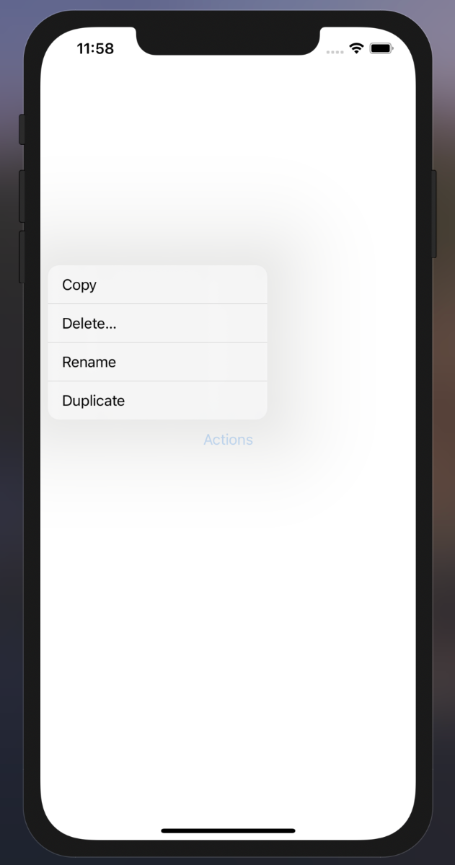Flip the ring/silent switch on device edge
455x865 pixels.
[x=22, y=129]
